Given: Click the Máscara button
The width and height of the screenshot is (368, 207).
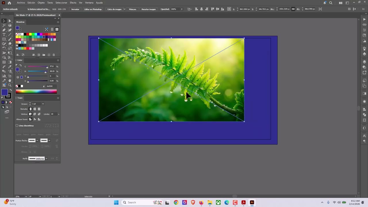Looking at the screenshot, I should tap(133, 9).
